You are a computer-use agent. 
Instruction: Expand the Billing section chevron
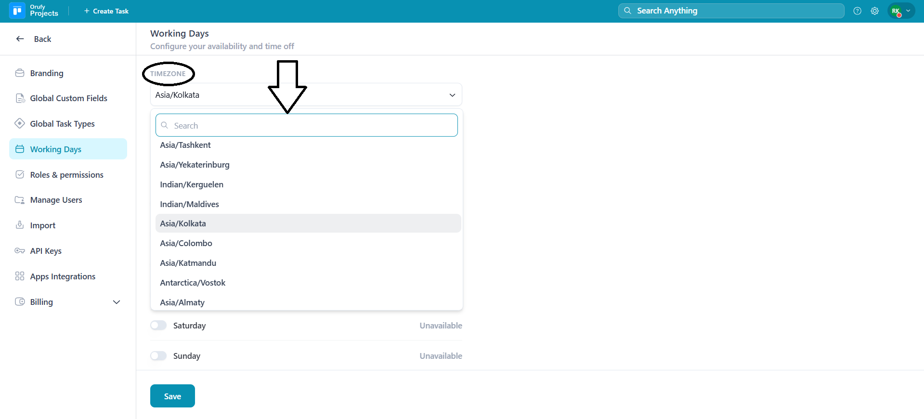pyautogui.click(x=117, y=302)
